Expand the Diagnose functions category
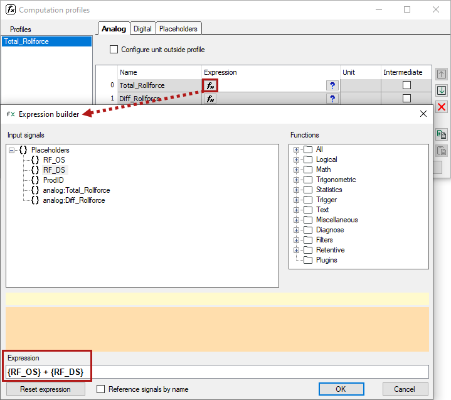This screenshot has width=451, height=400. pyautogui.click(x=296, y=230)
